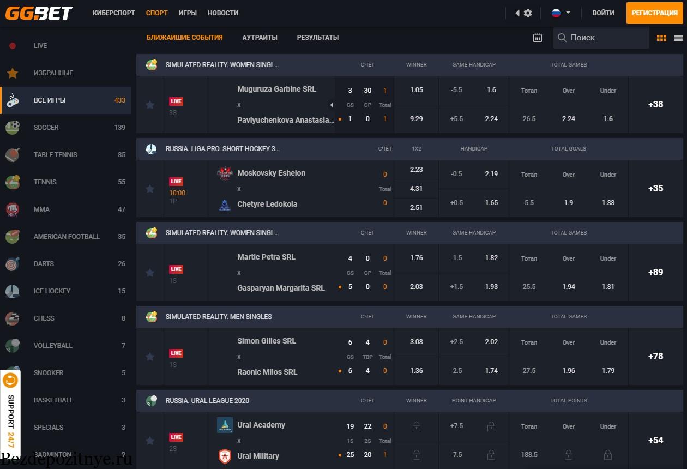Expand +35 more markets
687x469 pixels.
tap(655, 189)
